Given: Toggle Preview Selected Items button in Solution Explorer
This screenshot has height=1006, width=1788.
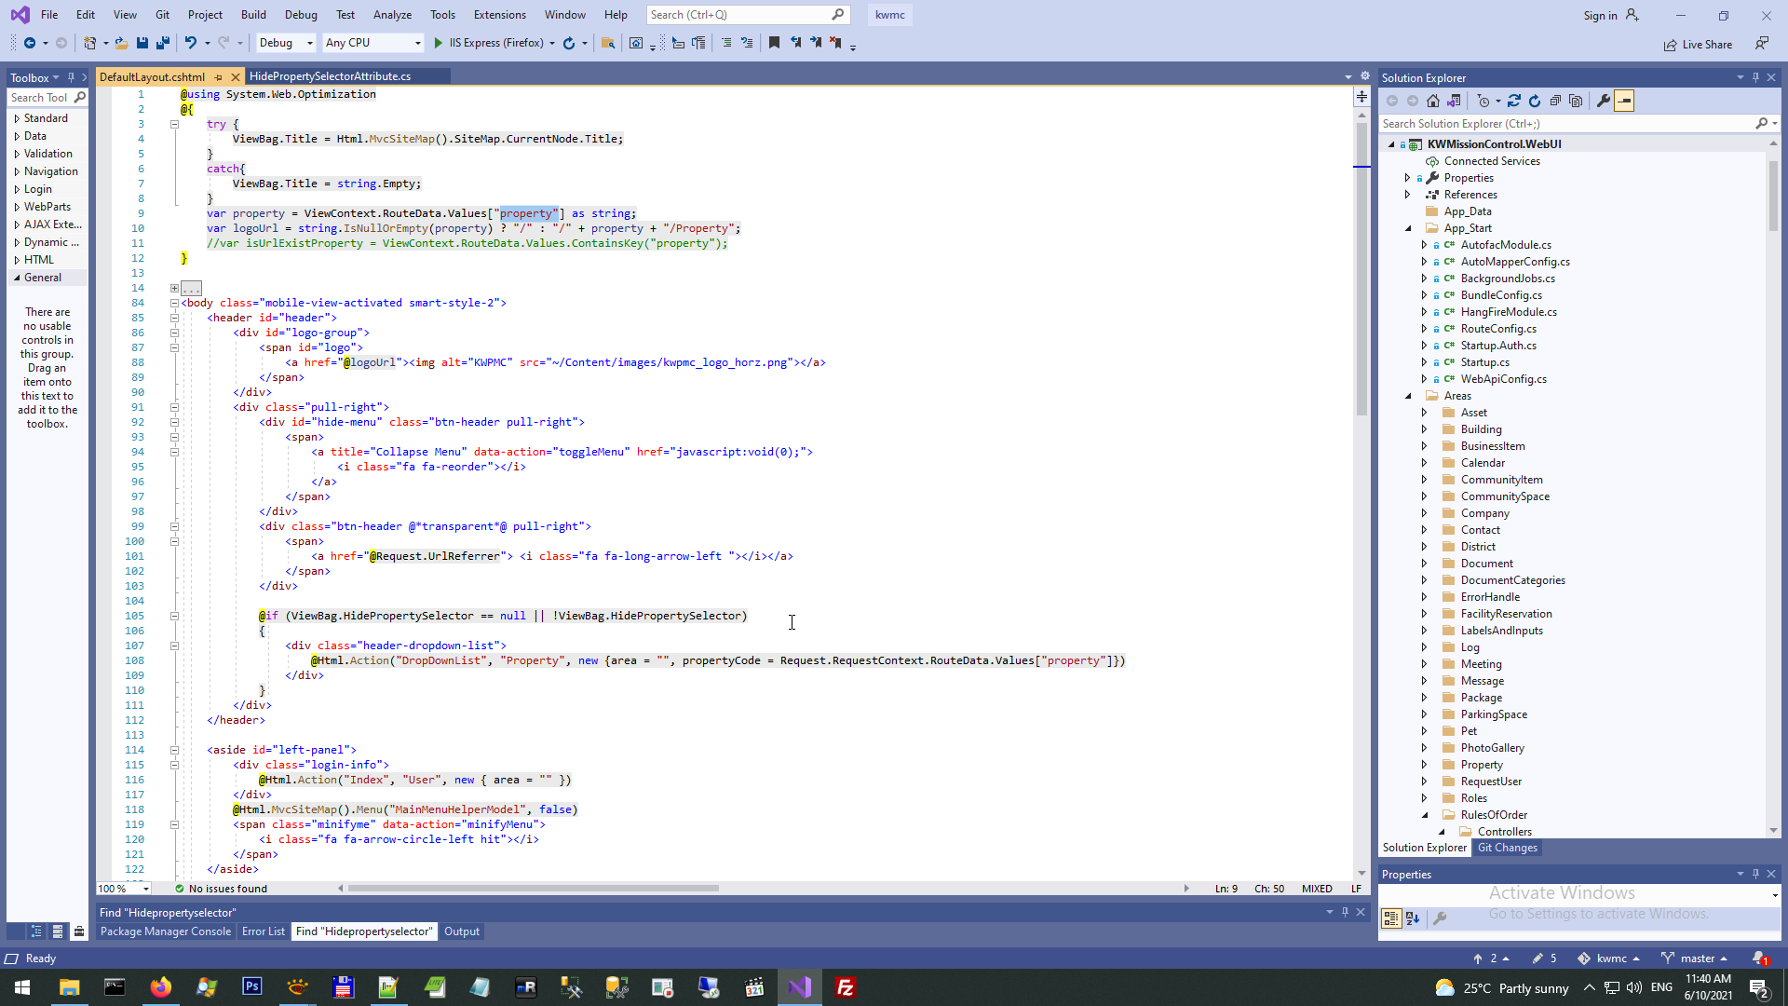Looking at the screenshot, I should point(1624,101).
